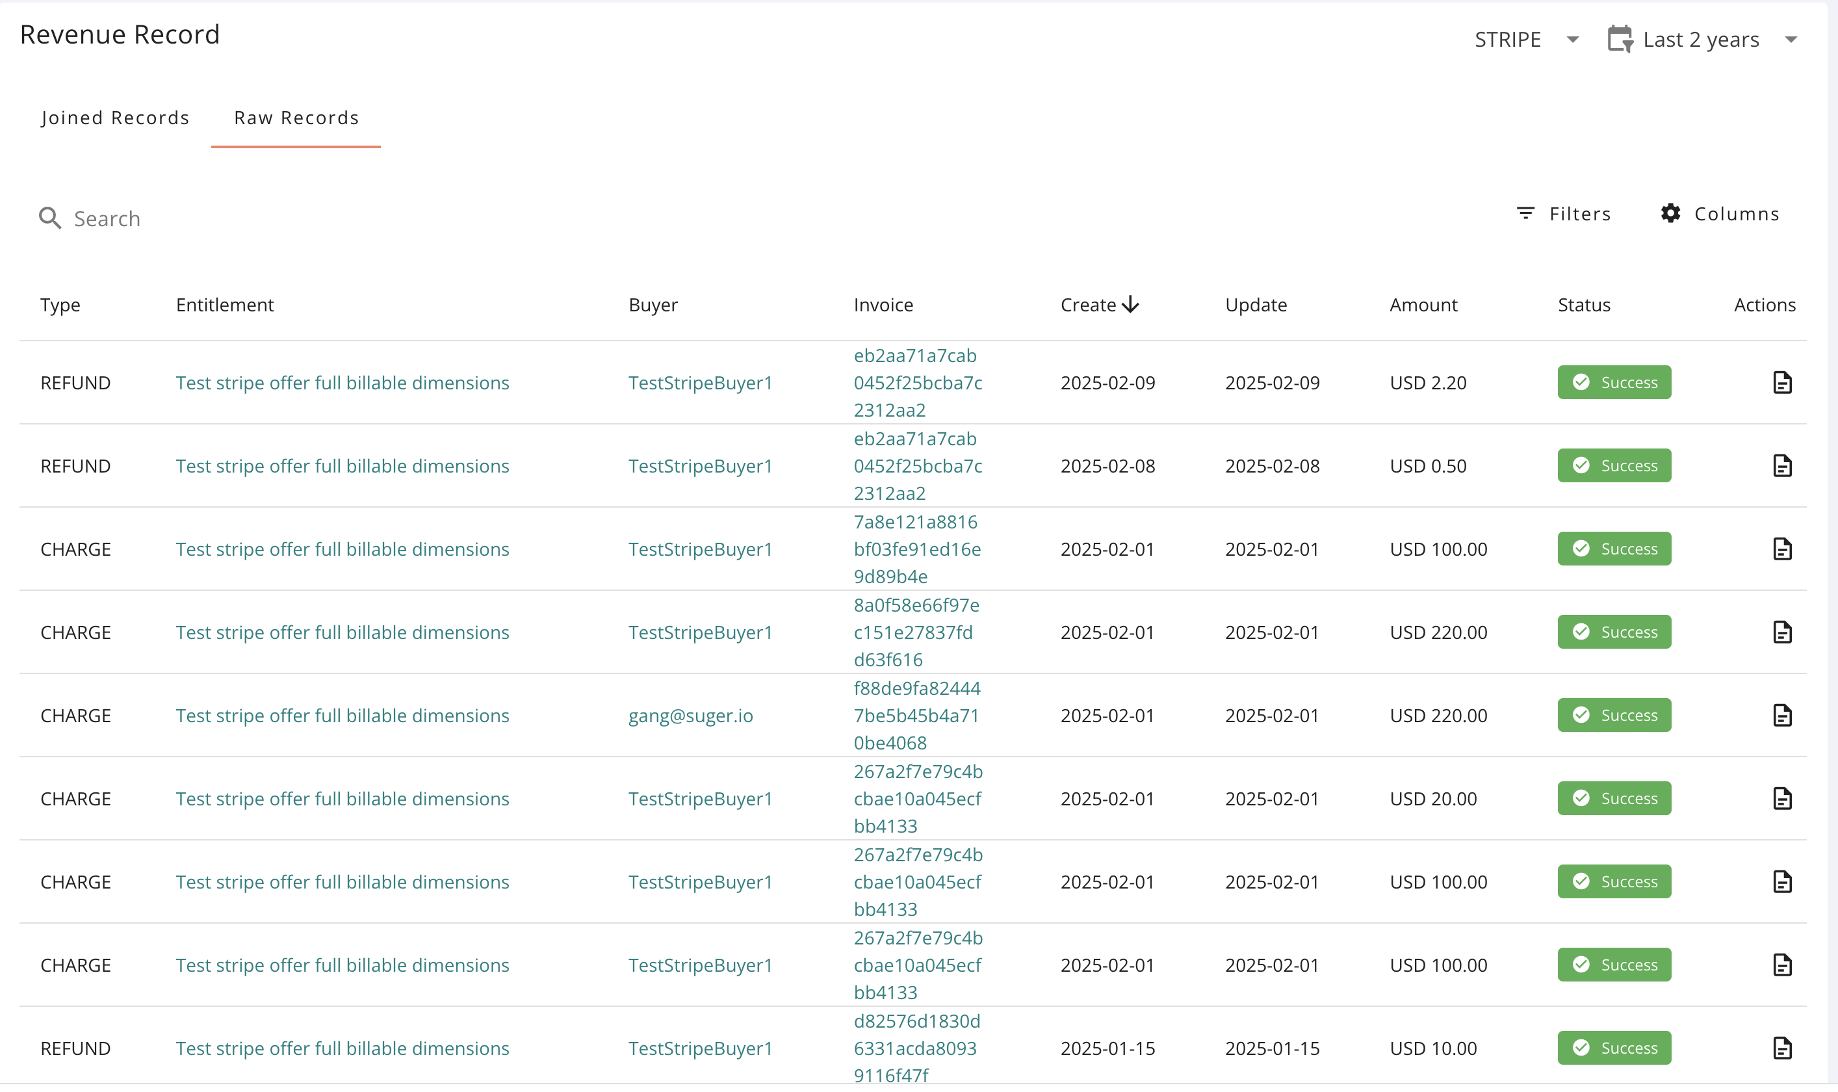Click Success status badge in first row
The height and width of the screenshot is (1092, 1838).
coord(1614,383)
